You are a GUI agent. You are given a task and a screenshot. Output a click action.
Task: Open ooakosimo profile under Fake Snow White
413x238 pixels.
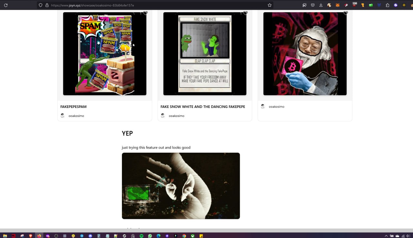(176, 116)
